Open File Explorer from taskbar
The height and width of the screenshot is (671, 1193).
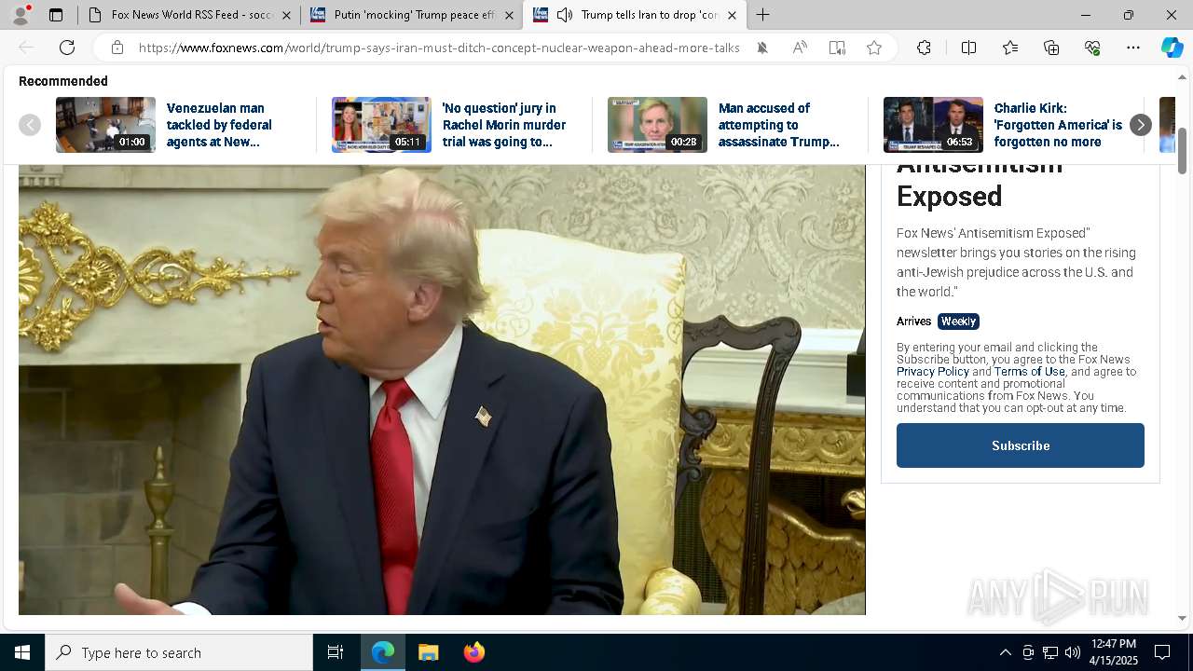428,652
